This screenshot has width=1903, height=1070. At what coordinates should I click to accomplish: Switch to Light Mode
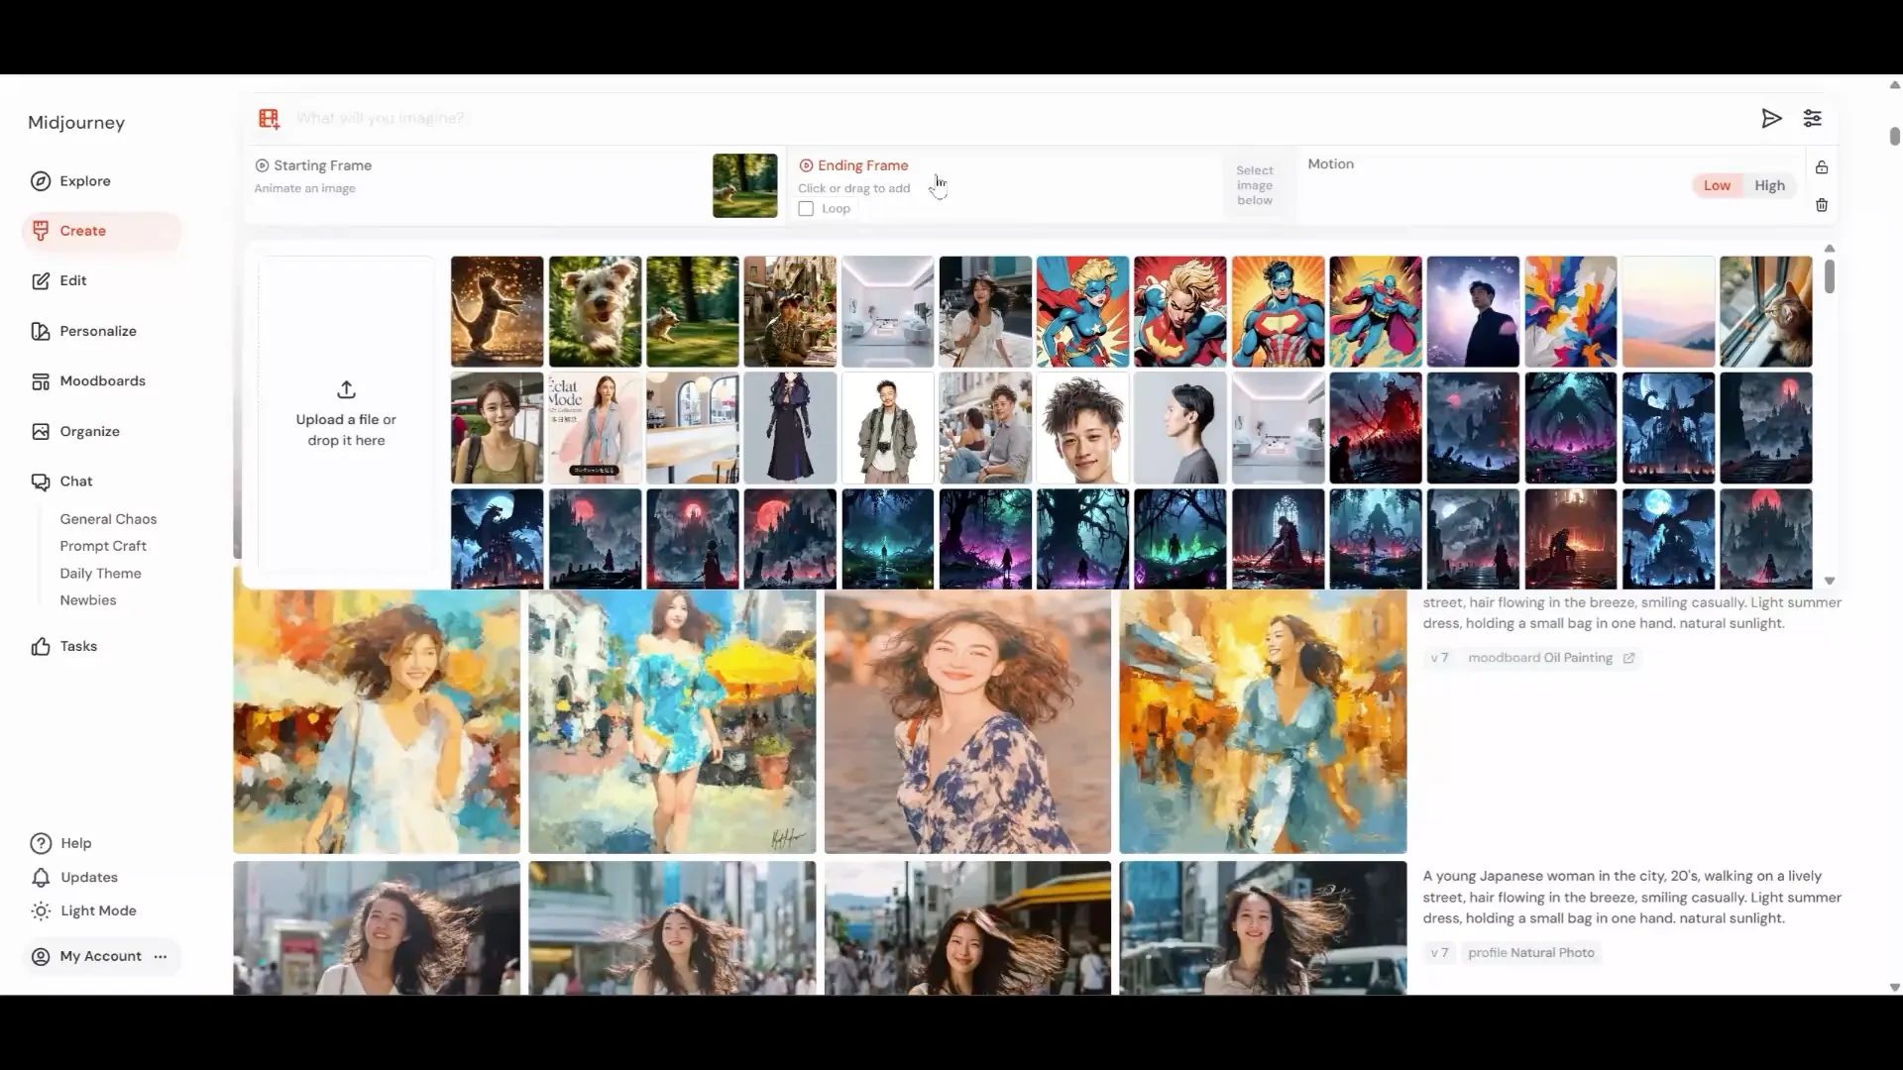(x=96, y=909)
